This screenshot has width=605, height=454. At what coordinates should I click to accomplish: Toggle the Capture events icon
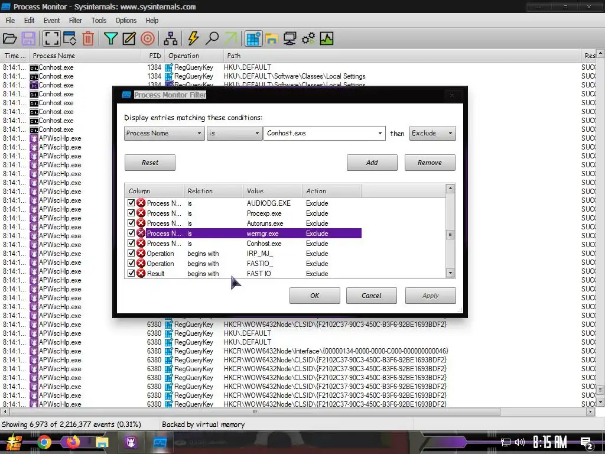51,38
